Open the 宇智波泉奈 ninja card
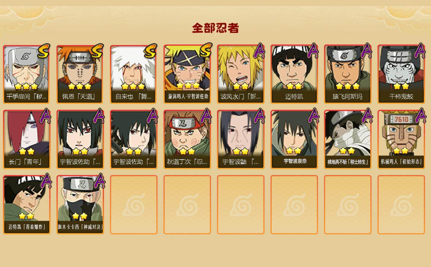 (x=294, y=139)
